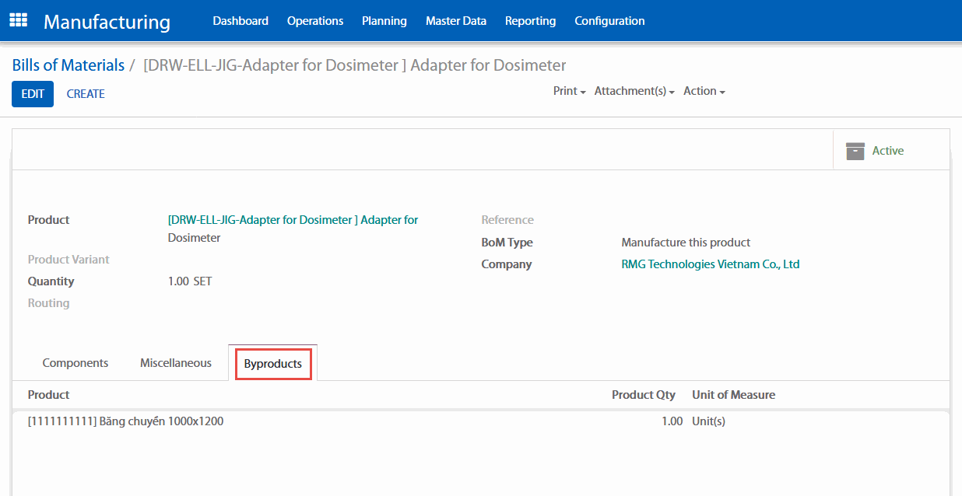The height and width of the screenshot is (496, 962).
Task: Open the RMG Technologies Vietnam company link
Action: tap(710, 264)
